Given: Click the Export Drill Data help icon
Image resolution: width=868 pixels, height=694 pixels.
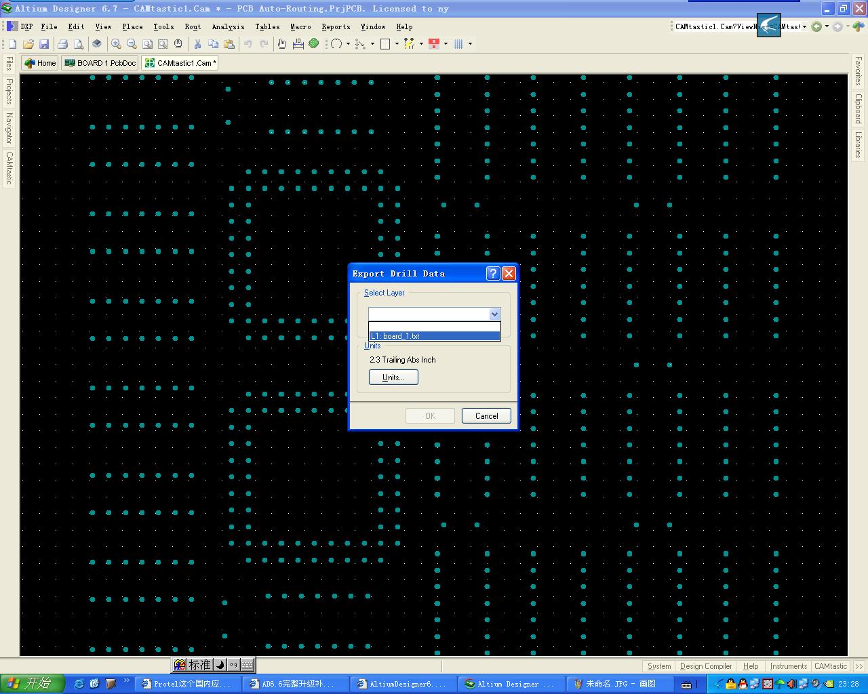Looking at the screenshot, I should click(493, 273).
